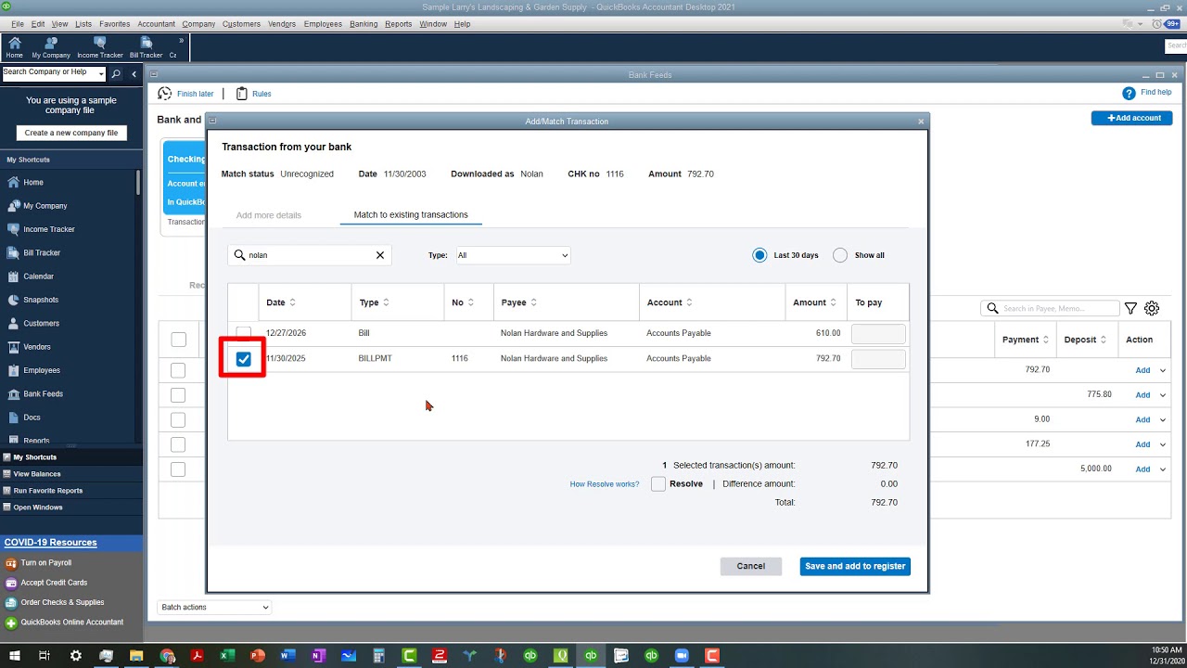The height and width of the screenshot is (668, 1187).
Task: Open the gear settings icon in Bank Feeds
Action: [x=1152, y=309]
